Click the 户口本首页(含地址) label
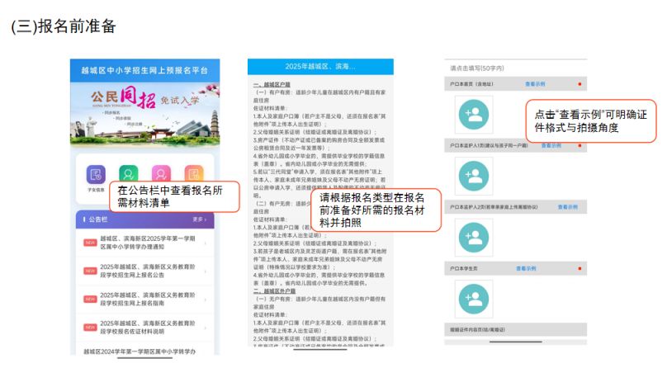 pyautogui.click(x=471, y=84)
